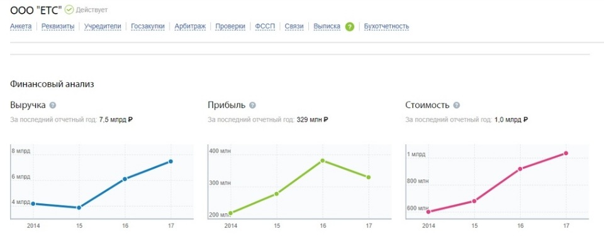Screen dimensions: 604x251
Task: Open the Бухотчетность link
Action: coord(386,26)
